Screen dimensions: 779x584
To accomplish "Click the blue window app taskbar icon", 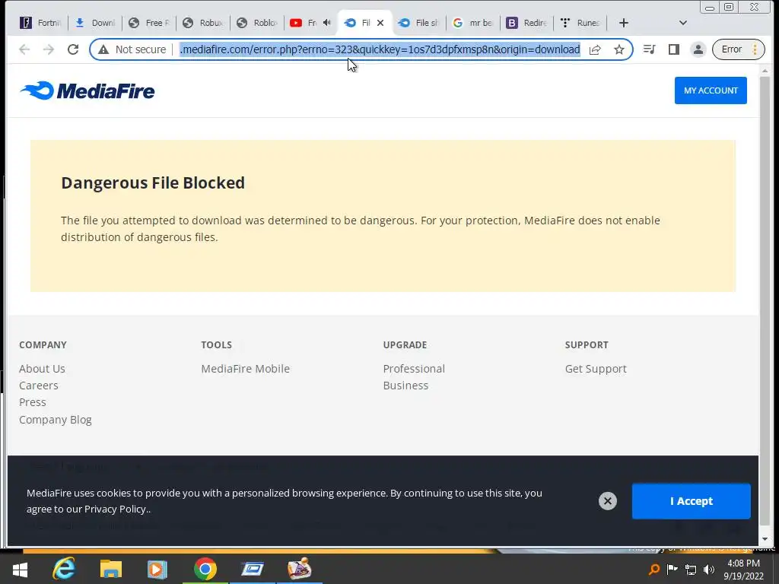I will tap(253, 569).
